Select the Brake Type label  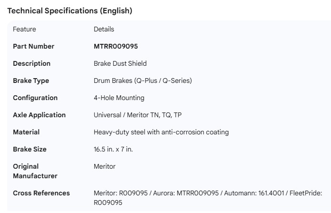click(x=31, y=81)
